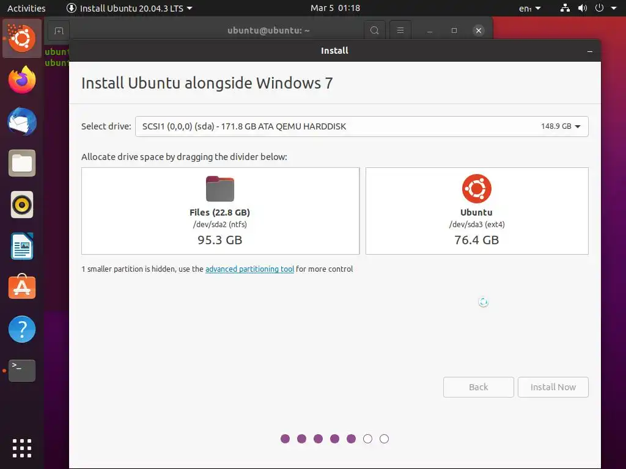Click the /dev/sda2 (ntfs) label
Viewport: 626px width, 469px height.
click(x=220, y=225)
